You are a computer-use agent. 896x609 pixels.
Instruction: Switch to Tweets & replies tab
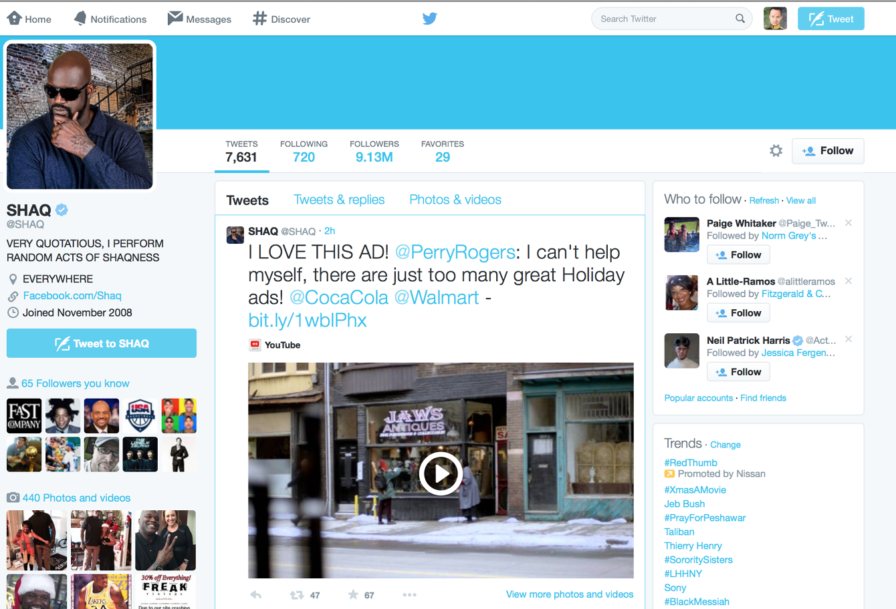[339, 200]
